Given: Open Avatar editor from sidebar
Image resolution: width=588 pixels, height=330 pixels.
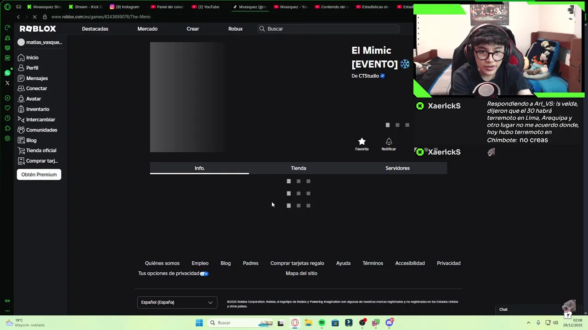Looking at the screenshot, I should click(29, 99).
